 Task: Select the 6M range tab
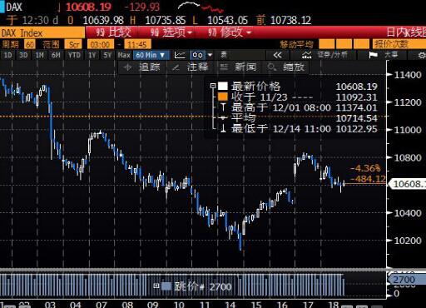56,55
